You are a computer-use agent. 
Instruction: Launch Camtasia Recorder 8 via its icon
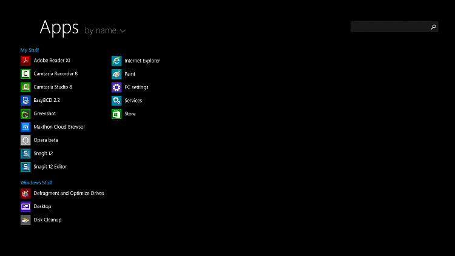coord(25,74)
